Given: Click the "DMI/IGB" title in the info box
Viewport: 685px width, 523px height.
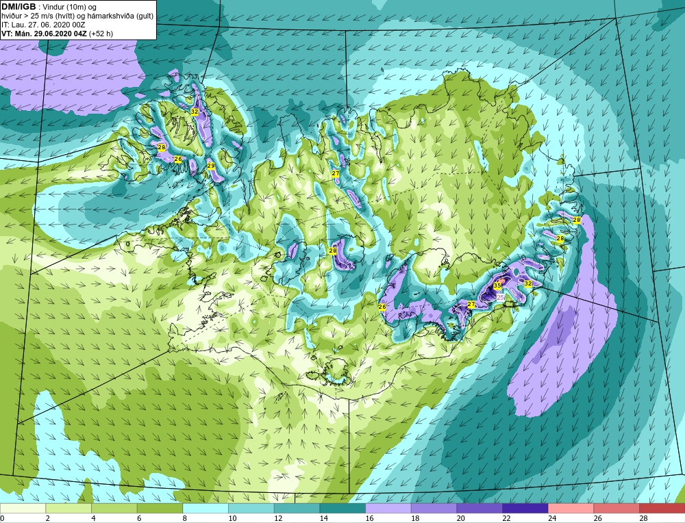Looking at the screenshot, I should [x=18, y=7].
